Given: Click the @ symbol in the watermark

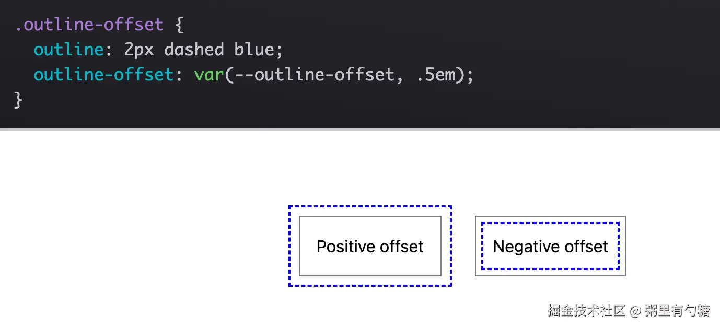Looking at the screenshot, I should click(x=635, y=311).
